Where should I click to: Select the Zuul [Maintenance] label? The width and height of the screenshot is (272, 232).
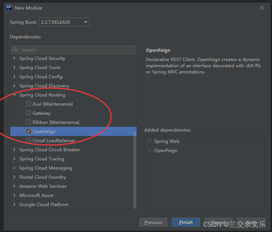[x=53, y=104]
